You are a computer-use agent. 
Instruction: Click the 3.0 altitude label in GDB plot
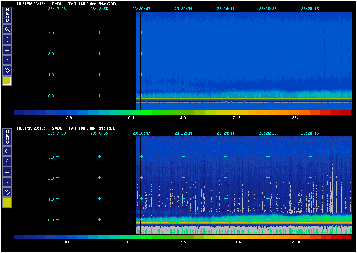[51, 33]
